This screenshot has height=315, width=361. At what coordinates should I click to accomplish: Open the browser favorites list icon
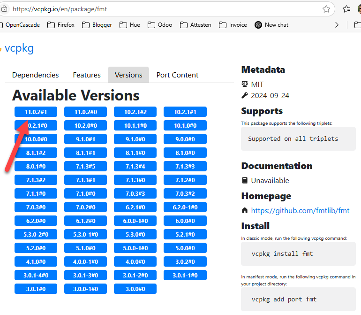tap(346, 9)
